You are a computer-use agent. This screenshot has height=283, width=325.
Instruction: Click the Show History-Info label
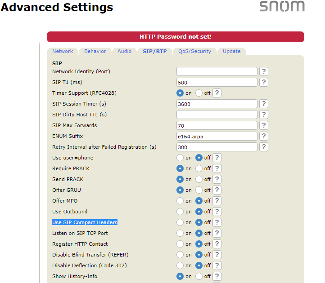click(x=75, y=276)
